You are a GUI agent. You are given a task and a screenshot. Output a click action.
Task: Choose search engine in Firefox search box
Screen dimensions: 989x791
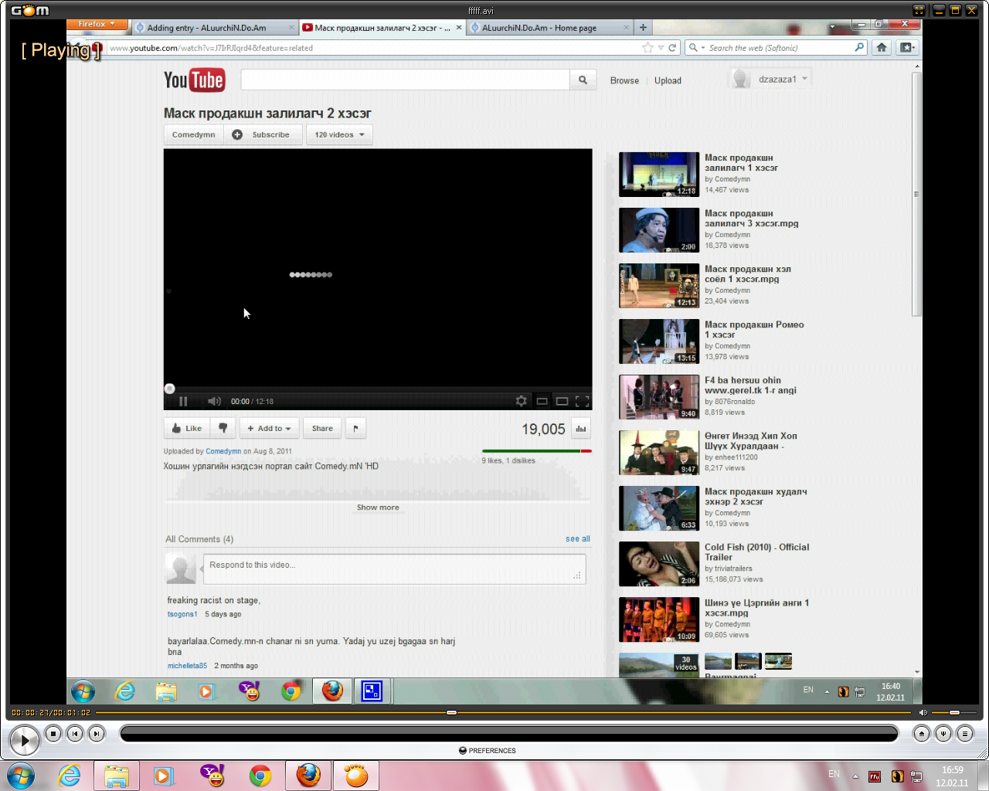pyautogui.click(x=696, y=48)
